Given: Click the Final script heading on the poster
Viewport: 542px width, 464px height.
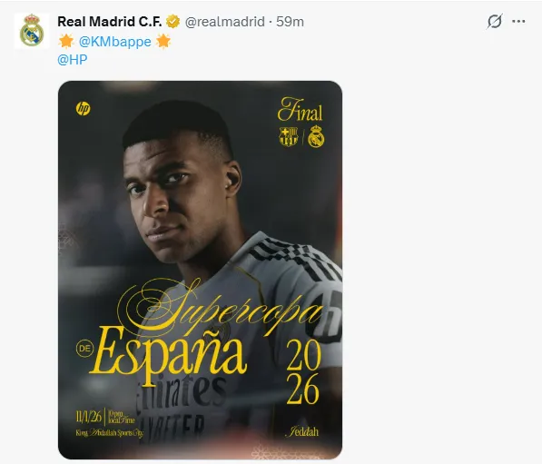Looking at the screenshot, I should click(300, 109).
